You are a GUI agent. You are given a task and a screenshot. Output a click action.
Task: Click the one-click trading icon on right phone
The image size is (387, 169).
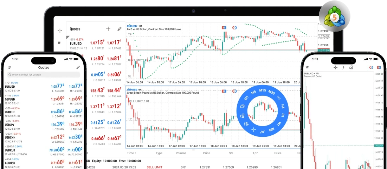[379, 67]
